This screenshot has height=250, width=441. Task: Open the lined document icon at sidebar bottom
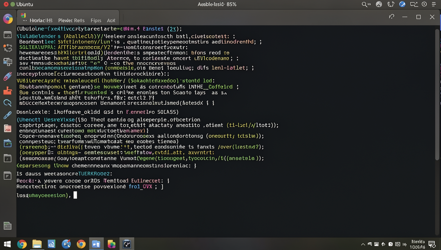click(7, 226)
